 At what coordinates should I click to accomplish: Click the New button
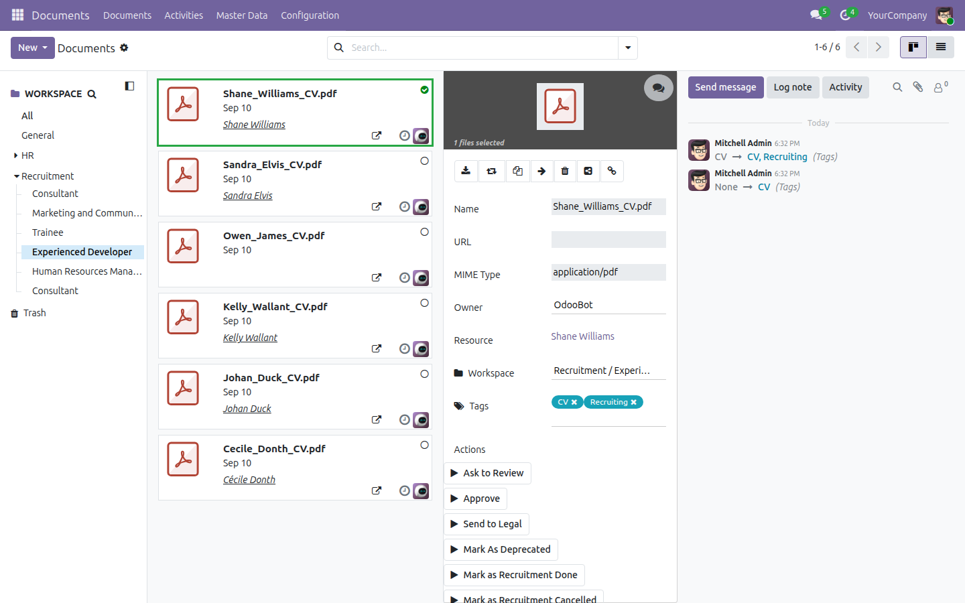coord(32,48)
